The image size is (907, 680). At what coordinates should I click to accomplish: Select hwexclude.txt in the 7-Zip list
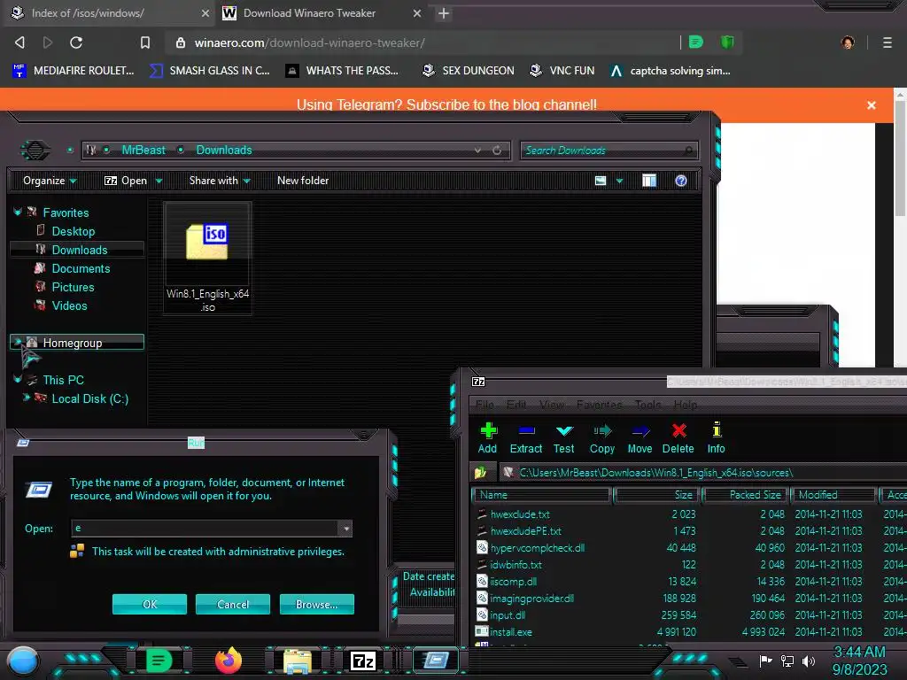pos(520,514)
